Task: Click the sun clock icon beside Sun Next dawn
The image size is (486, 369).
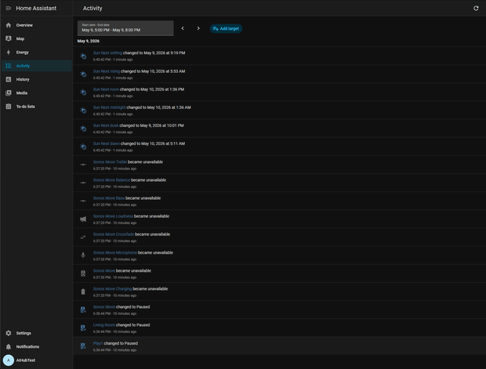Action: (x=83, y=147)
